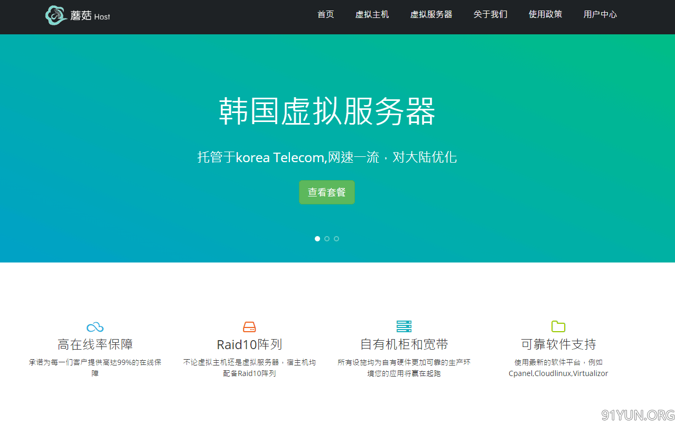Viewport: 675px width, 422px height.
Task: Switch to the second carousel slide dot
Action: [327, 239]
